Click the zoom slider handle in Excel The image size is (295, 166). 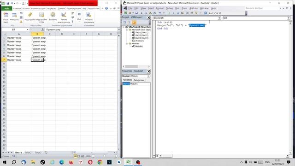105,156
